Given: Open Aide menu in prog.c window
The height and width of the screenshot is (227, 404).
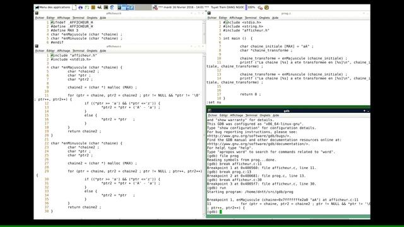Looking at the screenshot, I should [x=275, y=18].
